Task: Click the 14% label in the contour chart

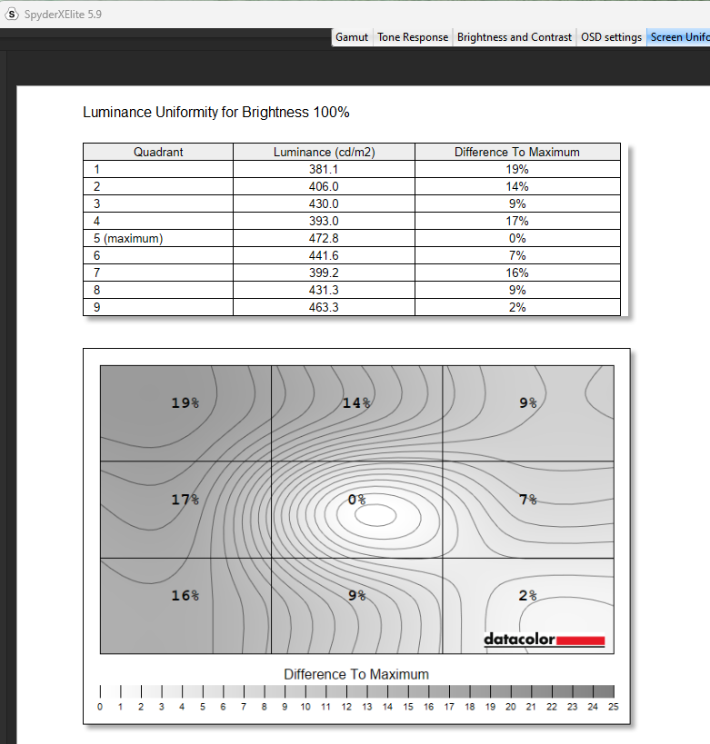Action: (356, 402)
